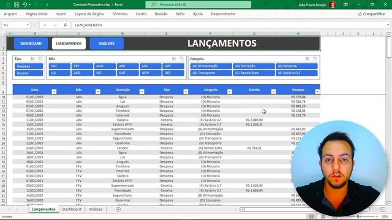Toggle the MAR month slicer item
Viewport: 392px width, 220px height.
[105, 66]
